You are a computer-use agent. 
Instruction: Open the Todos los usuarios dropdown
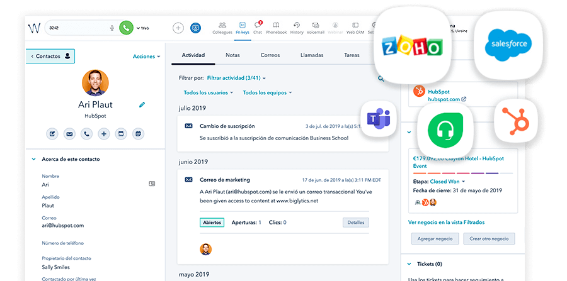click(x=209, y=92)
